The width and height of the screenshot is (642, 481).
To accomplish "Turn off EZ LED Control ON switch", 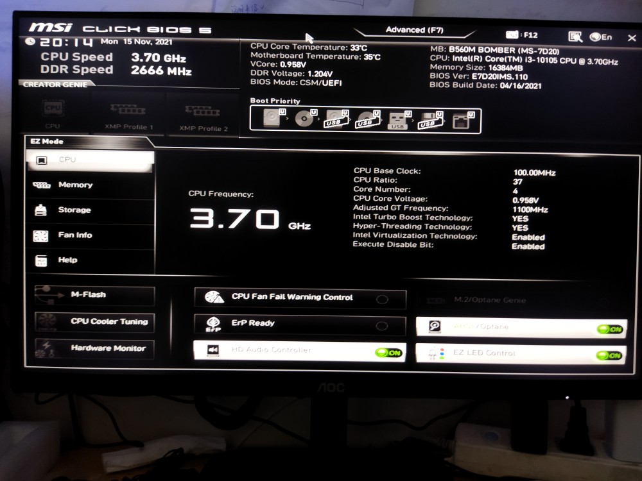I will pyautogui.click(x=609, y=355).
